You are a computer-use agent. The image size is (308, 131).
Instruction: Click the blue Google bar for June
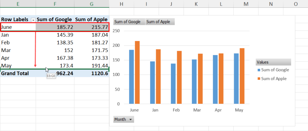tap(131, 77)
